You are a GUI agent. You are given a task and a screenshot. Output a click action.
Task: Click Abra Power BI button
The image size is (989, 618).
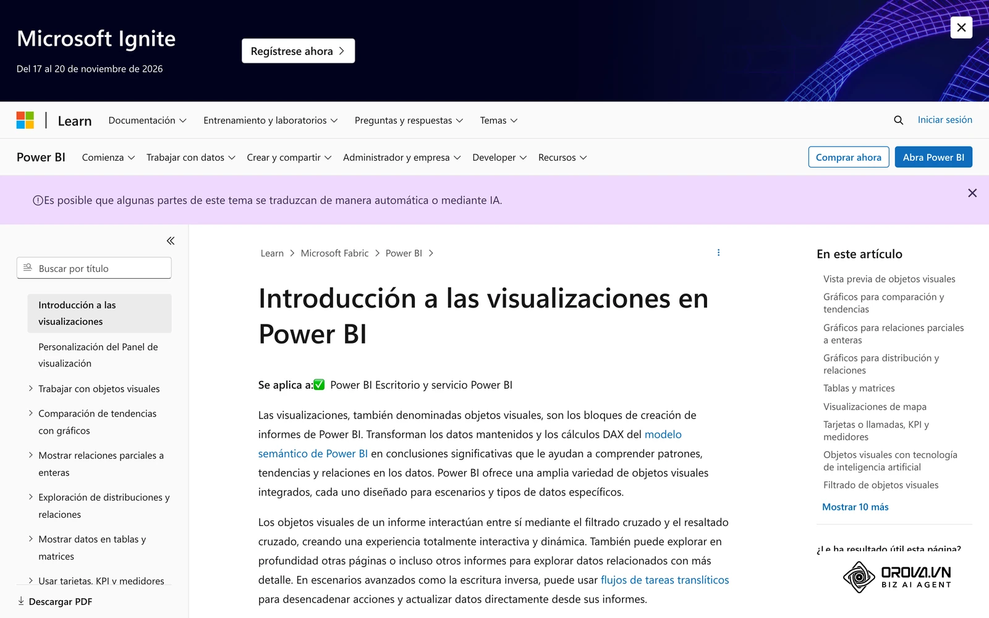(x=933, y=157)
